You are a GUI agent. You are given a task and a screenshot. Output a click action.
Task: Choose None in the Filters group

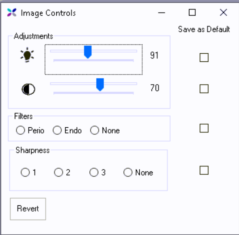coord(95,131)
